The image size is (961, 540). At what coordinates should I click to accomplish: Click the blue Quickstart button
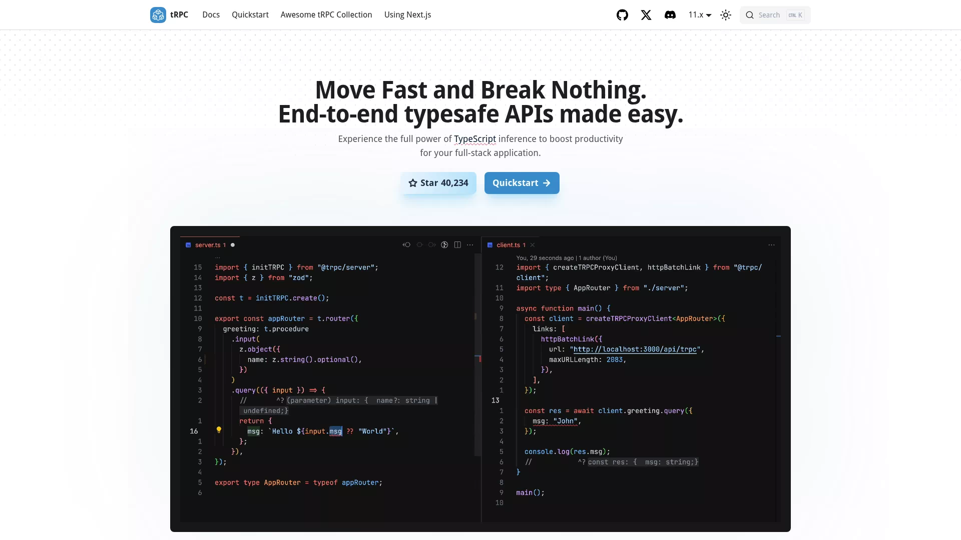(522, 183)
